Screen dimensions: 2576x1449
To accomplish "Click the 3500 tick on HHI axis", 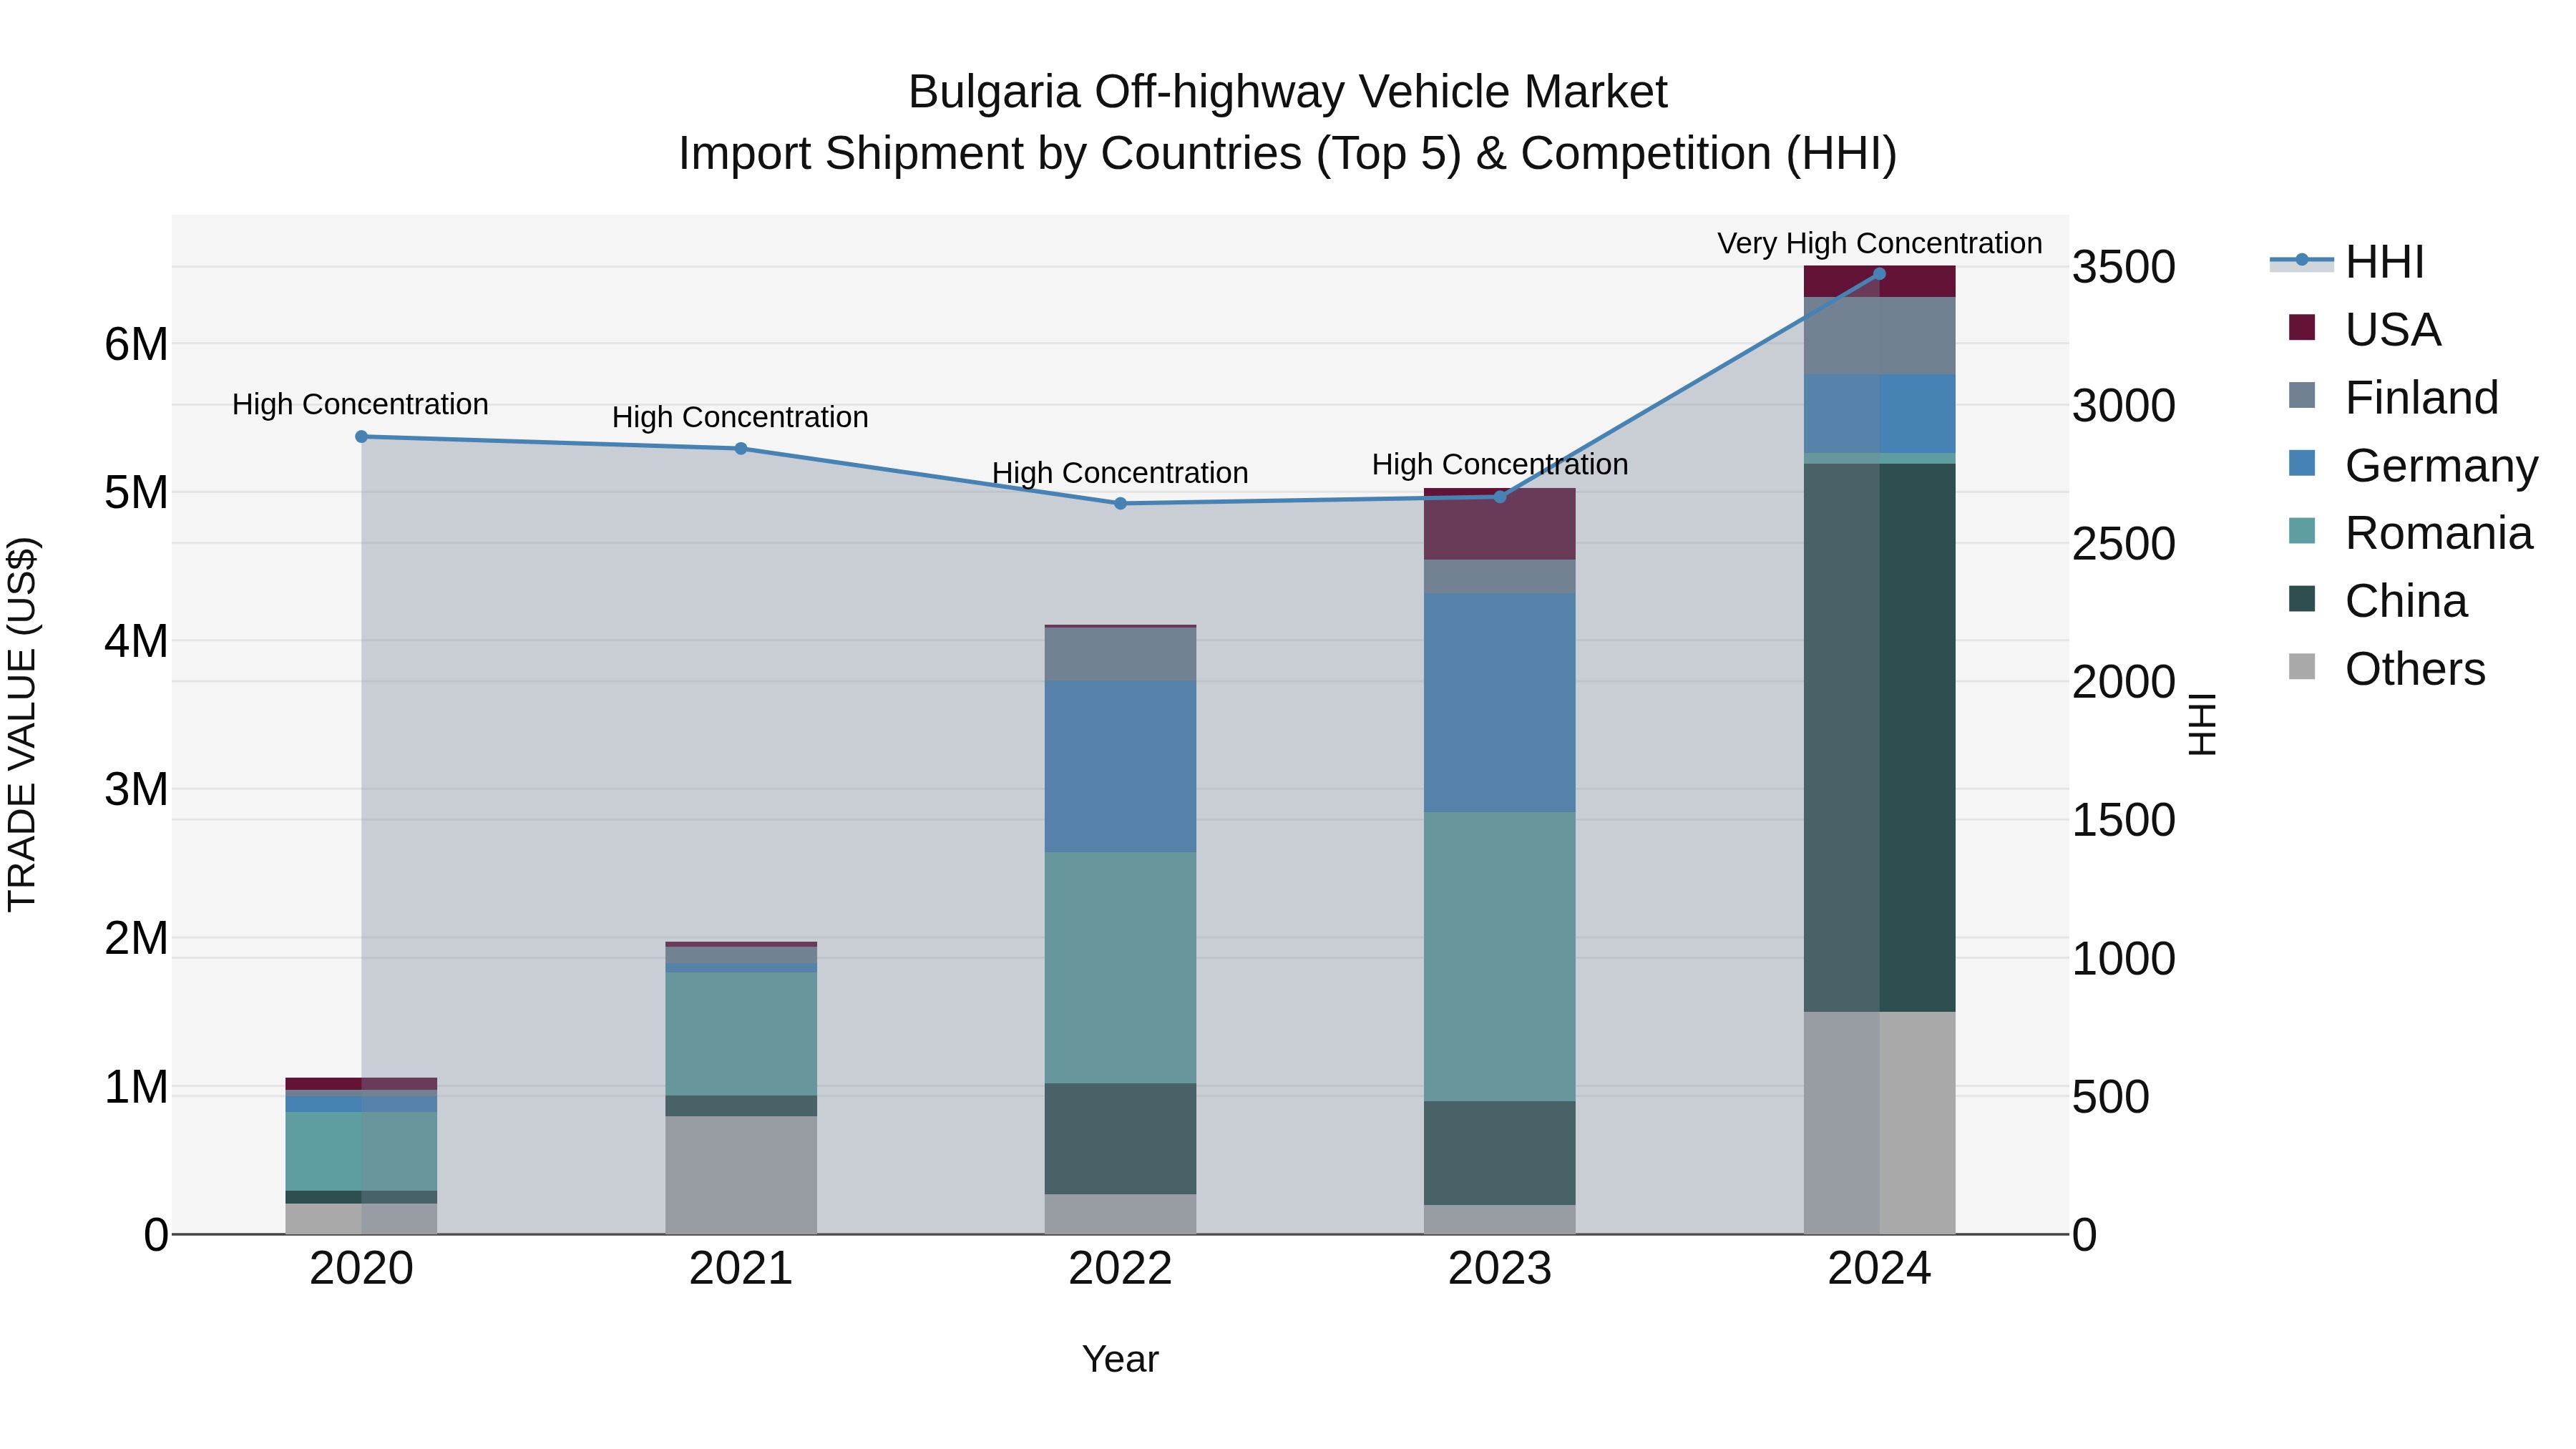I will coord(2124,268).
